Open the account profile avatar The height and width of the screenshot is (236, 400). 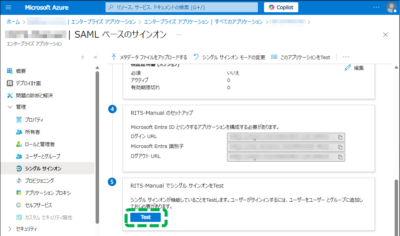coord(391,7)
